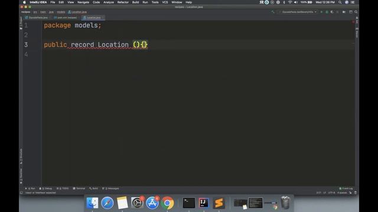Switch to EqualsHashs.java editor tab
Viewport: 378px width, 212px height.
click(37, 18)
